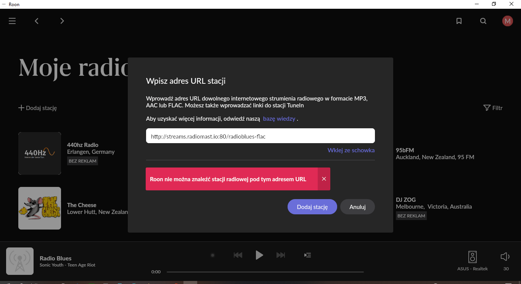Click the Dodaj stację button in dialog
This screenshot has height=284, width=521.
(312, 207)
